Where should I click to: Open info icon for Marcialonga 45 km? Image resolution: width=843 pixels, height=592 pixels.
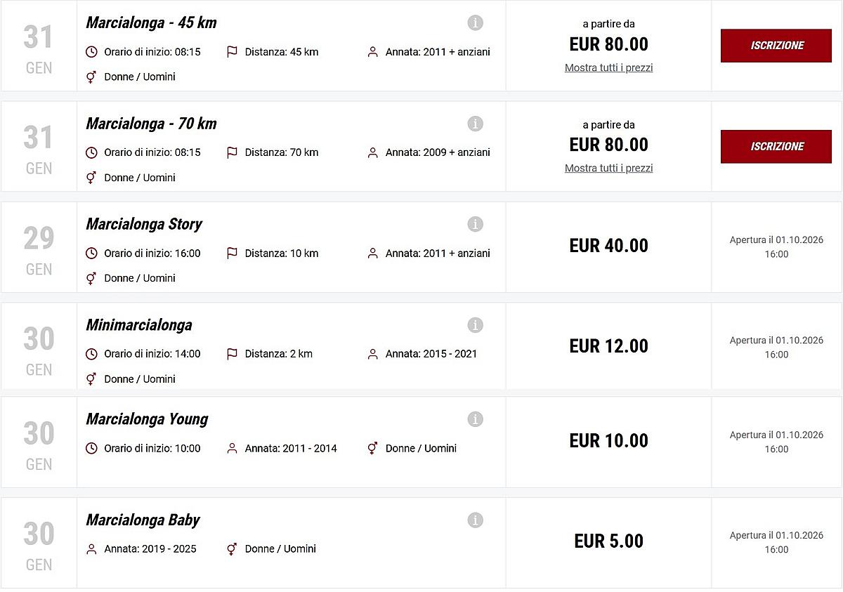tap(475, 23)
